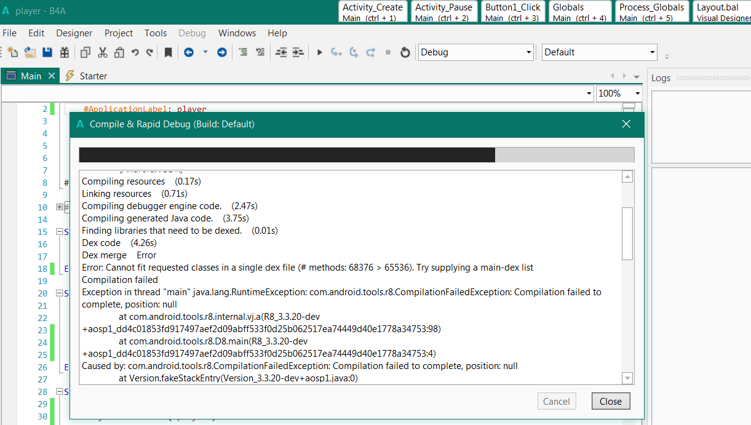Click the compile log scroll-down arrow
This screenshot has width=751, height=425.
point(627,378)
